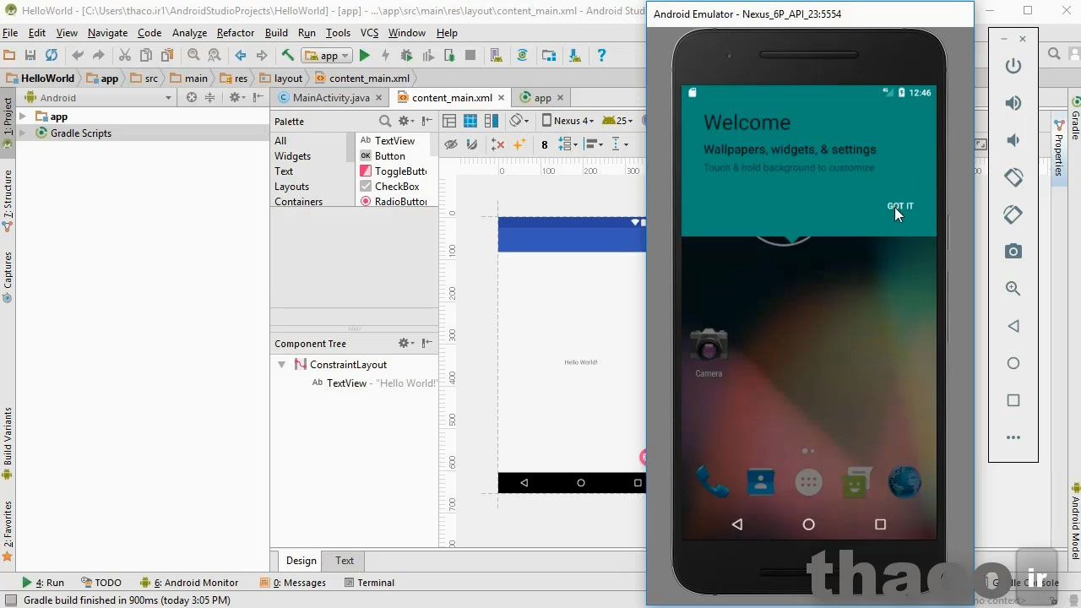The width and height of the screenshot is (1081, 608).
Task: Tap the Camera app icon on emulator
Action: click(x=709, y=351)
